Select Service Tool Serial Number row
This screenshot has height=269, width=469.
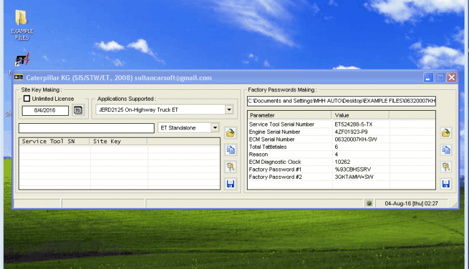[341, 124]
